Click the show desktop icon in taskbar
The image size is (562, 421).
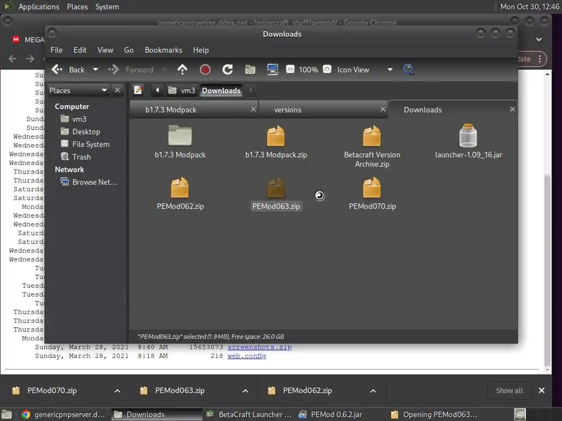point(7,414)
